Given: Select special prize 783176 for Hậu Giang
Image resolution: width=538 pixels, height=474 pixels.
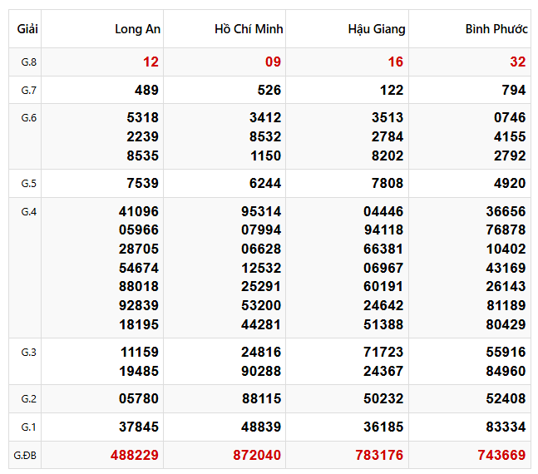Looking at the screenshot, I should click(379, 456).
